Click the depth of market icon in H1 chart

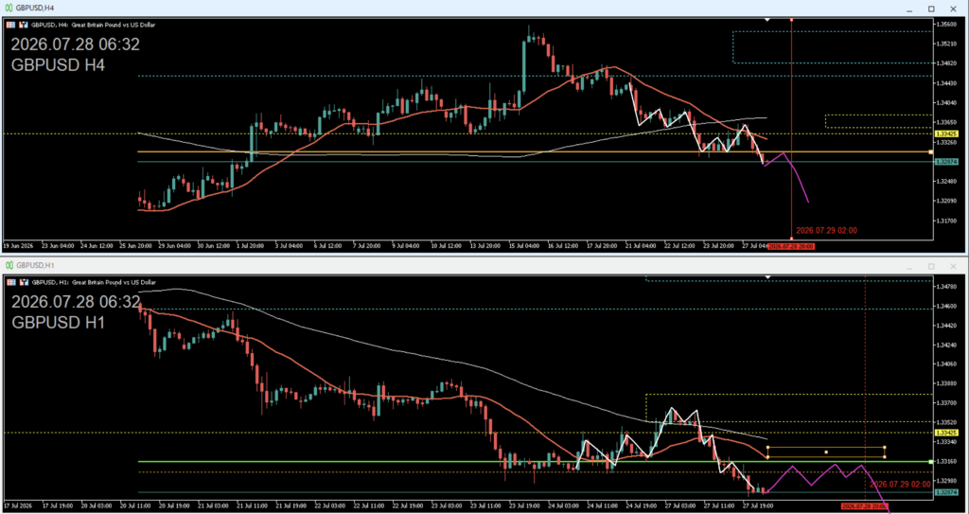click(12, 281)
